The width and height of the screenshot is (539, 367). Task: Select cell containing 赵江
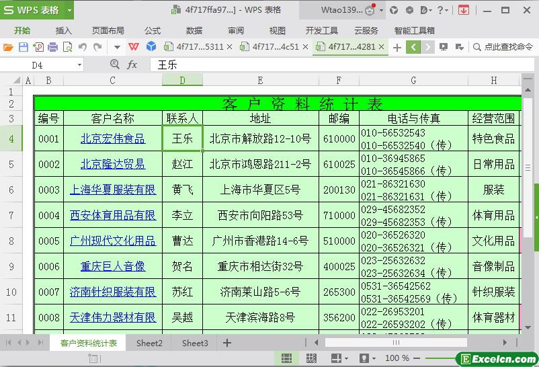point(182,164)
